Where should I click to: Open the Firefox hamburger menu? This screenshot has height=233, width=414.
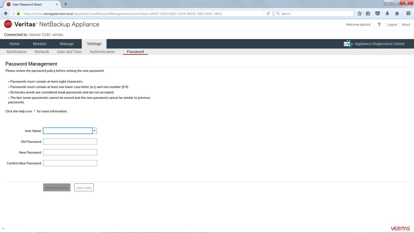[x=408, y=13]
